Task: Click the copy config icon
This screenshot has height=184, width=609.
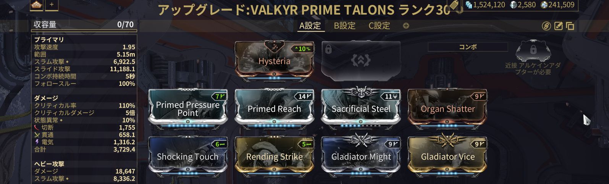Action: click(x=570, y=26)
